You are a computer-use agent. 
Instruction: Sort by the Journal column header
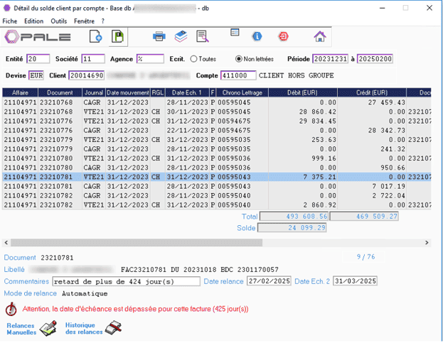[94, 92]
